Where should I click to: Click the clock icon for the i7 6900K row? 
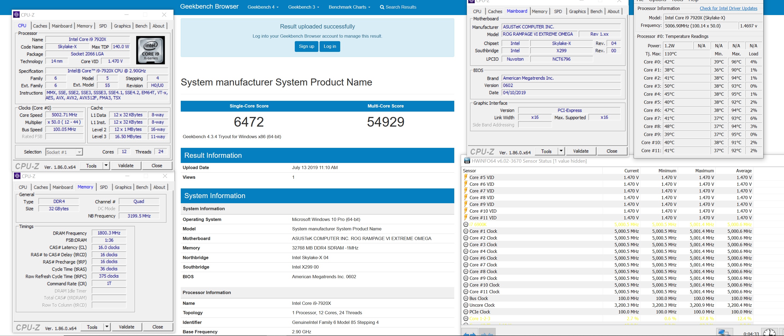(466, 224)
